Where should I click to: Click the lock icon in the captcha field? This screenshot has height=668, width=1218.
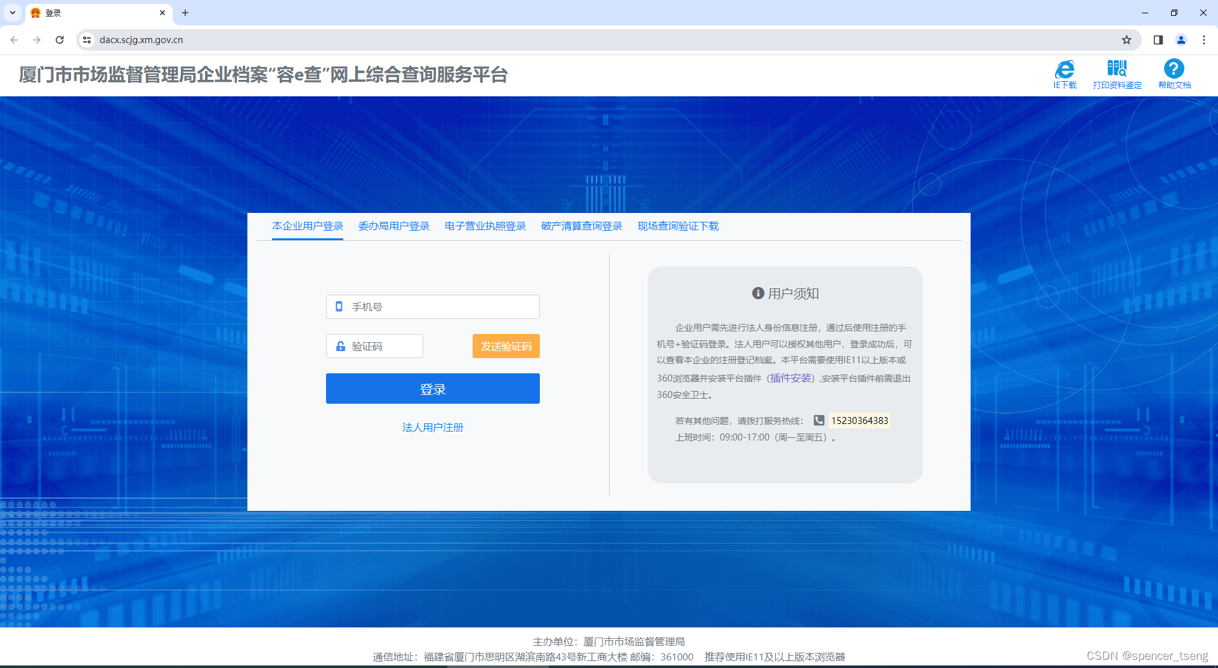[x=339, y=345]
